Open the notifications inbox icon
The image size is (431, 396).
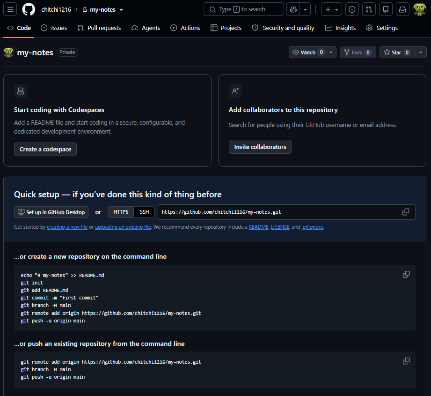pos(403,9)
